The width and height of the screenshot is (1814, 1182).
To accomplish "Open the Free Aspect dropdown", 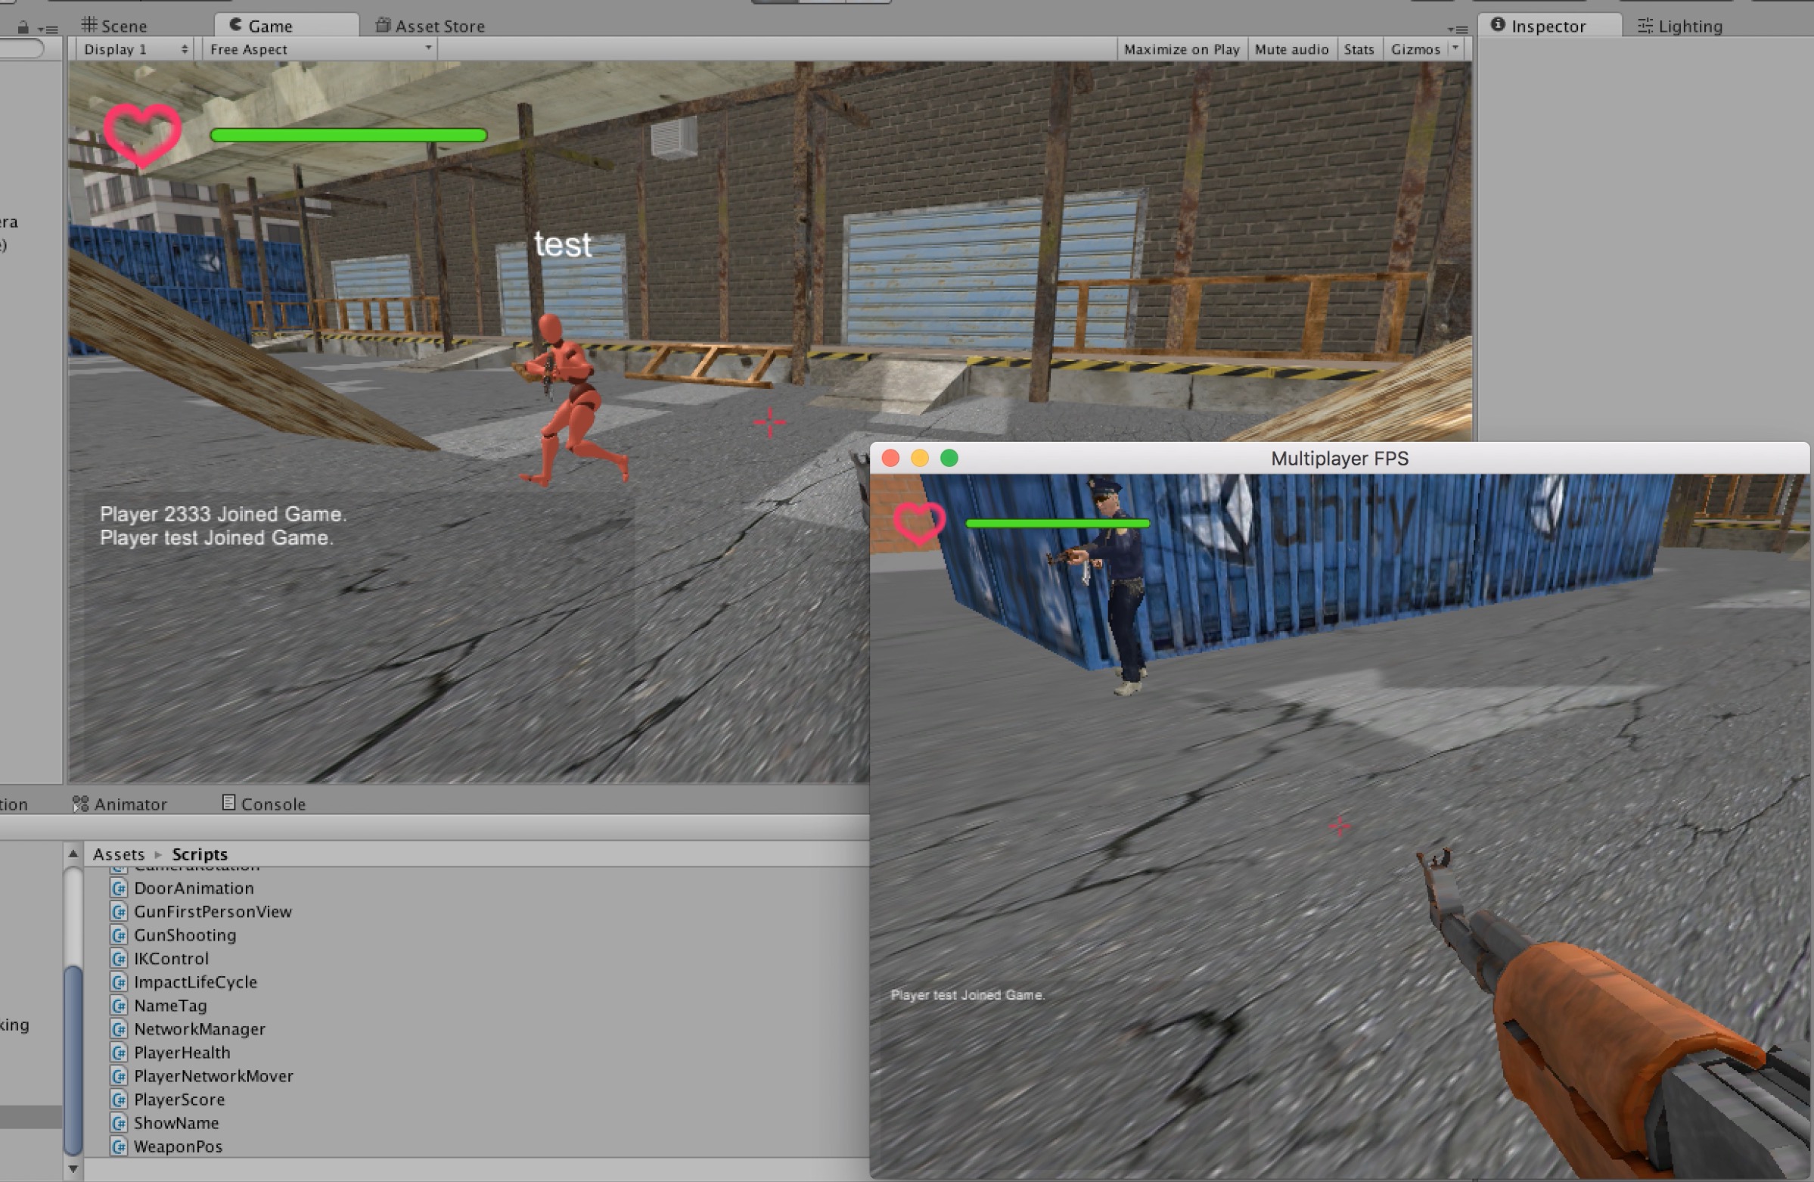I will pyautogui.click(x=320, y=48).
